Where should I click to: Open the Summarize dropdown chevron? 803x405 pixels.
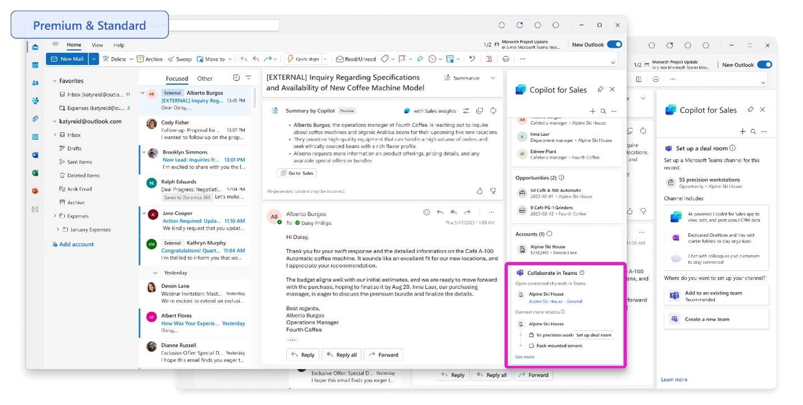coord(493,78)
